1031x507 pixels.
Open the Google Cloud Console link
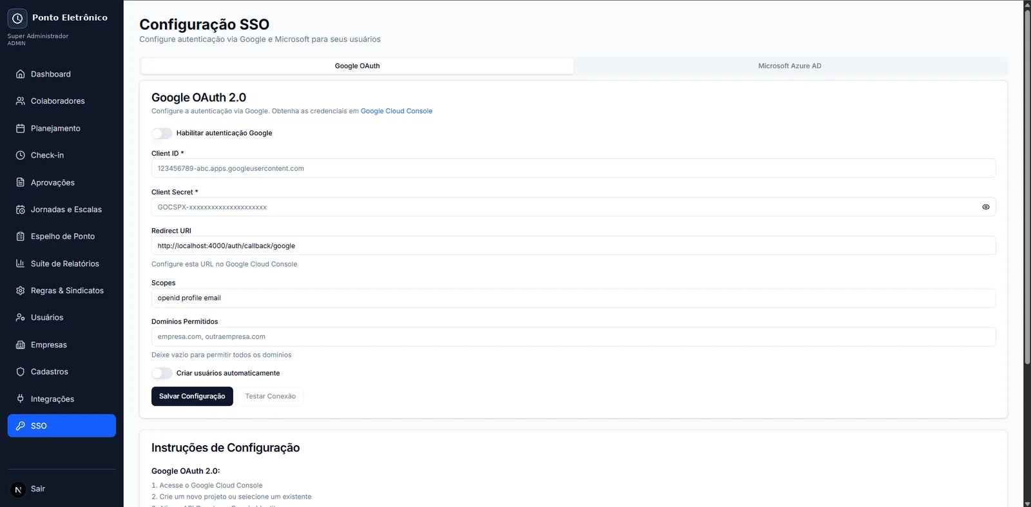coord(396,111)
